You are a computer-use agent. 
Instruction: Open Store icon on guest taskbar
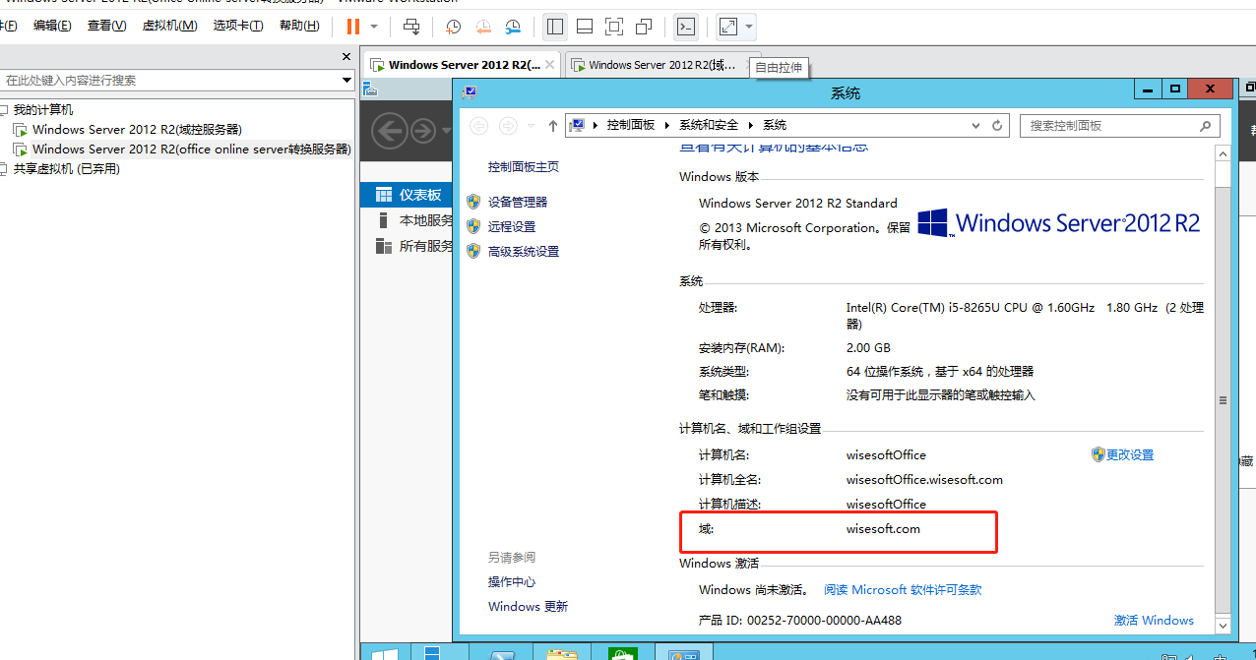623,653
